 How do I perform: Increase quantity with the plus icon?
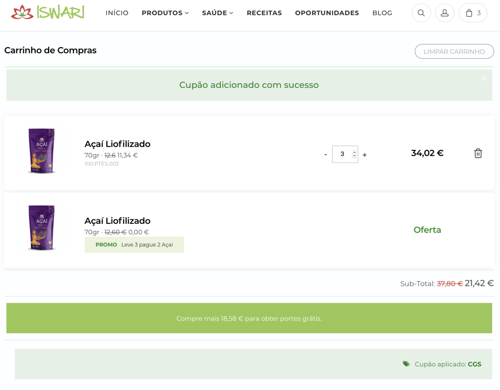coord(365,154)
